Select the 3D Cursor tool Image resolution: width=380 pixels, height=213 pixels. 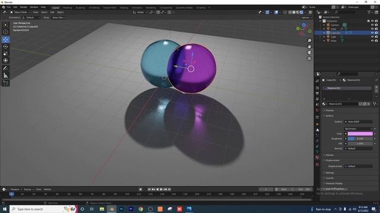pos(5,31)
